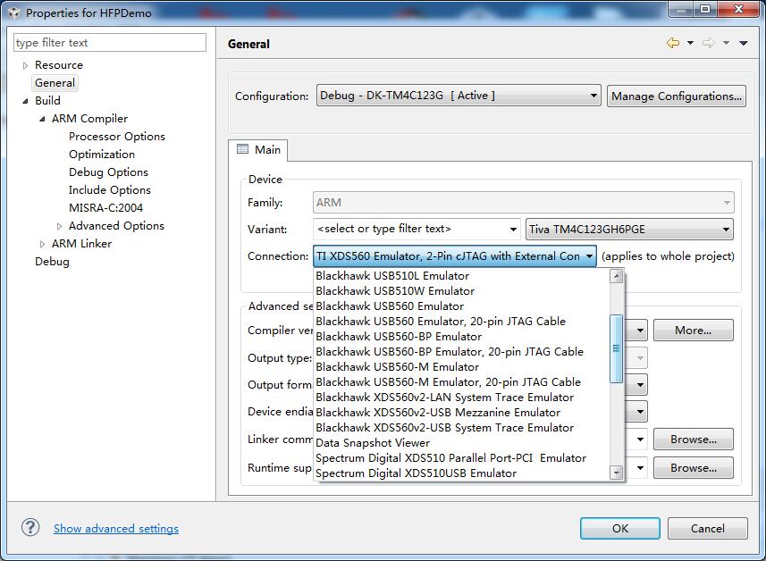
Task: Select Debug in the properties tree
Action: (x=52, y=262)
